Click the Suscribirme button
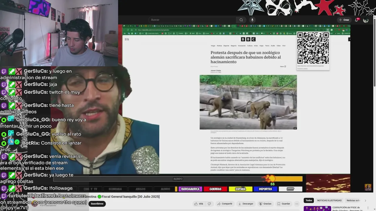This screenshot has height=211, width=376. [97, 204]
